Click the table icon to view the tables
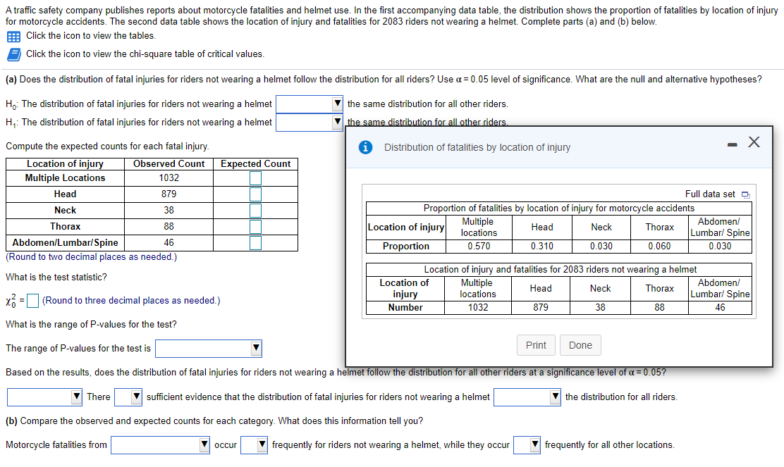This screenshot has width=784, height=467. 14,37
